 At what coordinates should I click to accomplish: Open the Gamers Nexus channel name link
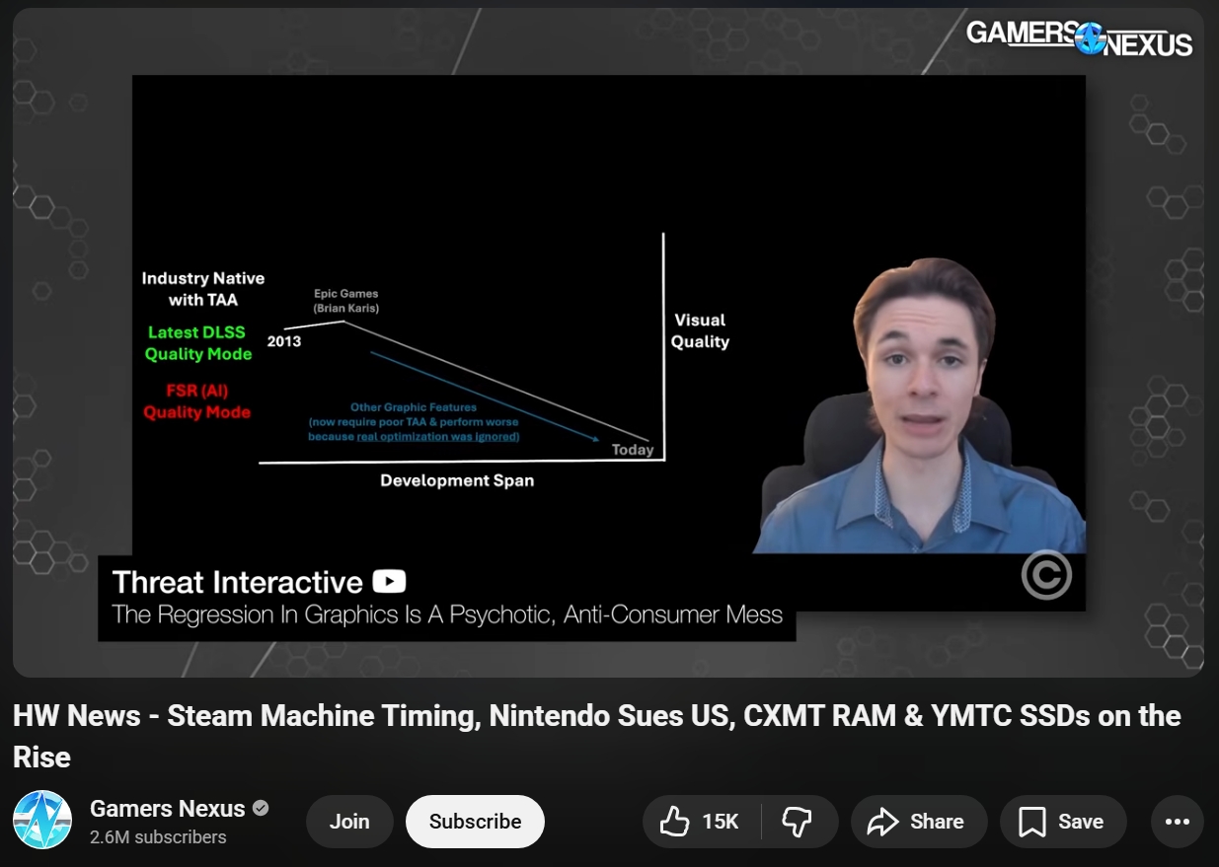pos(167,809)
